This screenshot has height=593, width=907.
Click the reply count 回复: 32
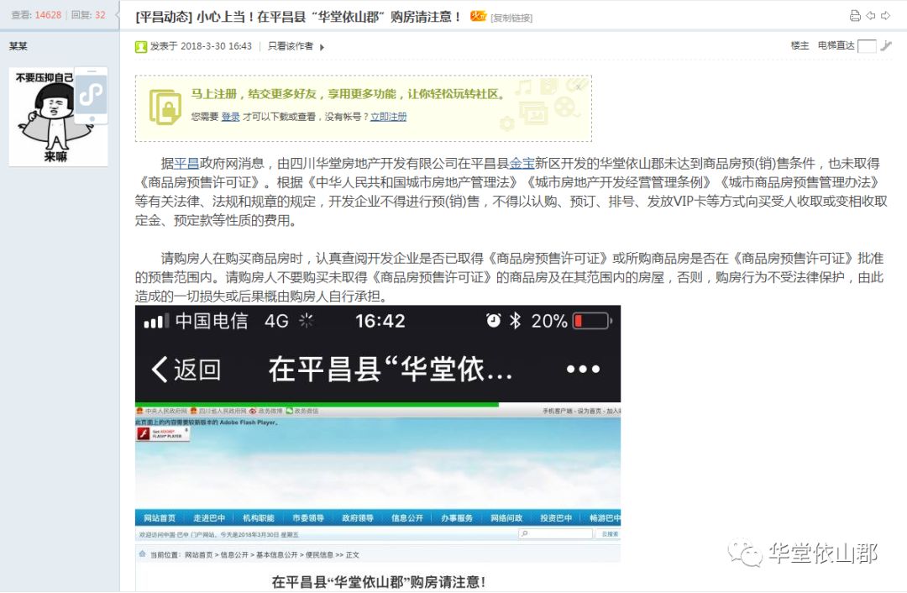click(88, 15)
